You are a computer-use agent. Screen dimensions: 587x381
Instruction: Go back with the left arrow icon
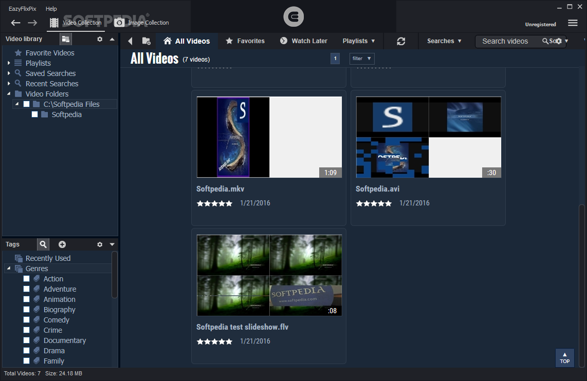tap(16, 23)
